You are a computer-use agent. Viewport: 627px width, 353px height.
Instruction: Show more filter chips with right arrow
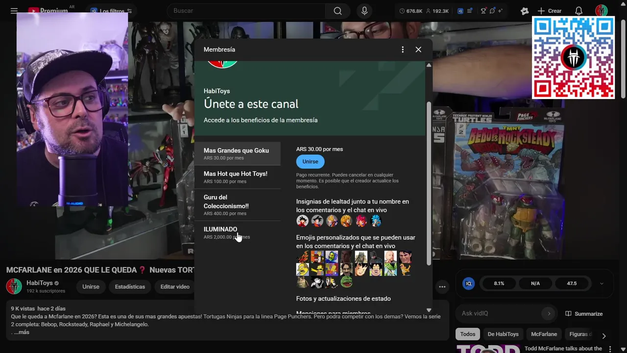pyautogui.click(x=603, y=336)
